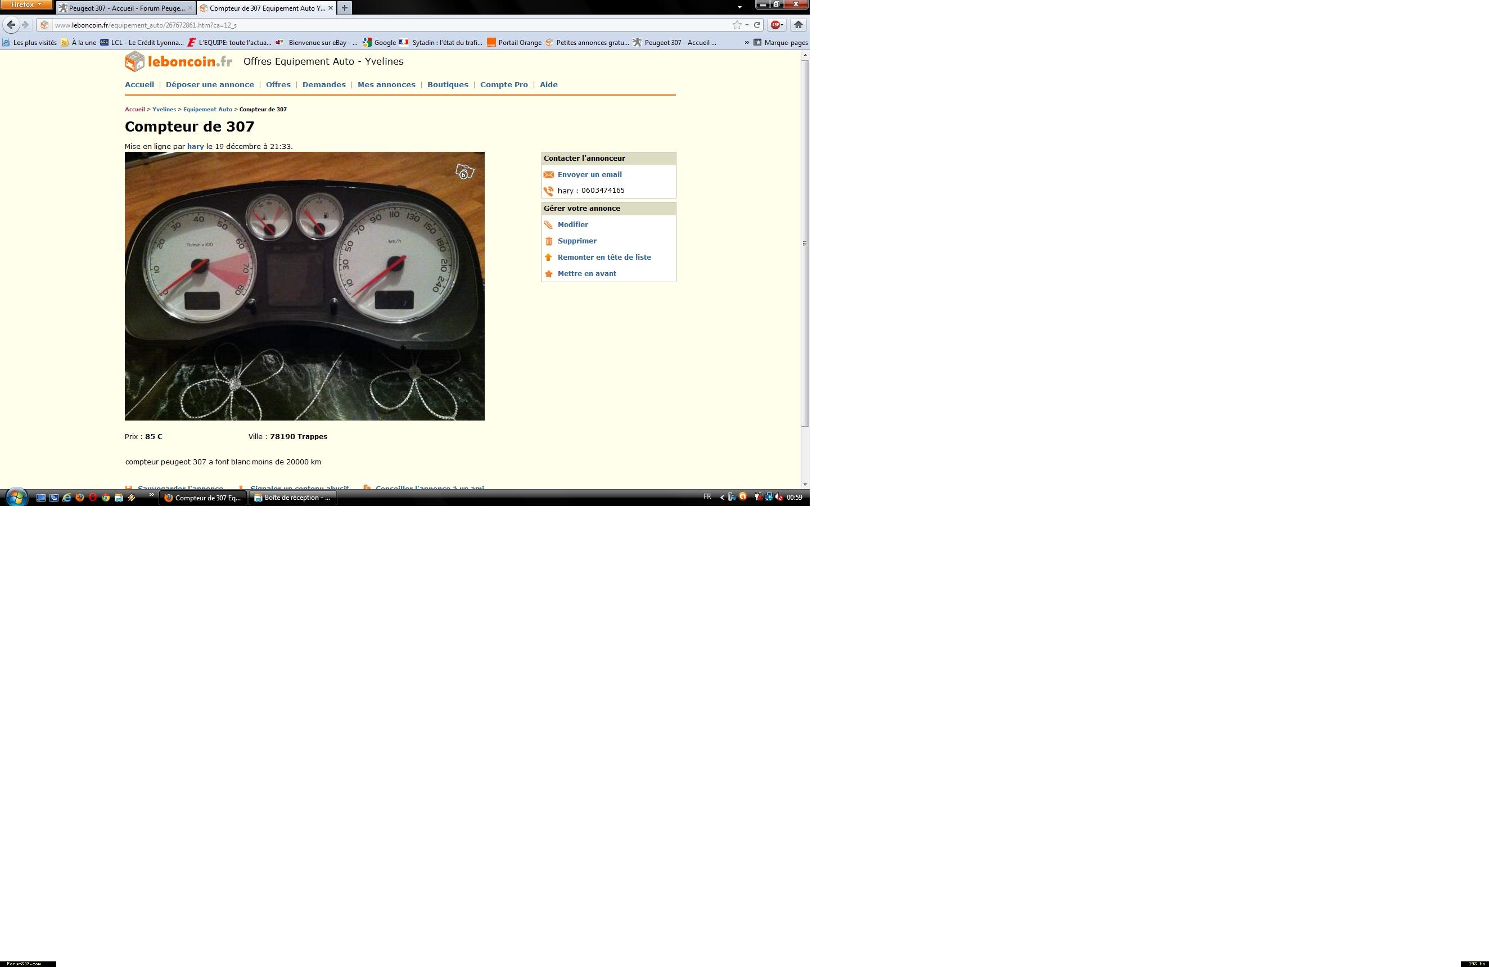Screen dimensions: 1489x967
Task: Click the Déposer une annonce link
Action: [210, 84]
